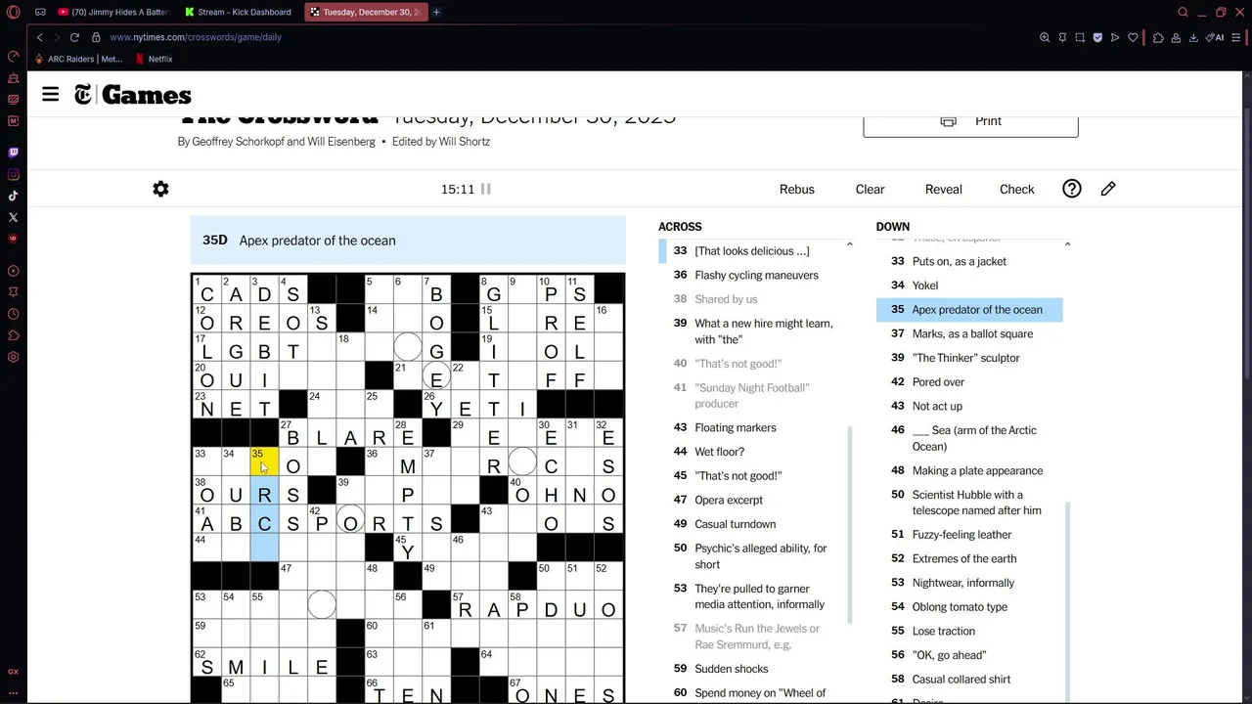Image resolution: width=1252 pixels, height=704 pixels.
Task: Click the pinboard pin icon in address bar
Action: click(x=1062, y=37)
